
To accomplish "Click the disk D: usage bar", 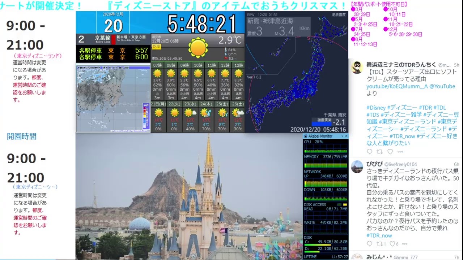I will (x=326, y=251).
